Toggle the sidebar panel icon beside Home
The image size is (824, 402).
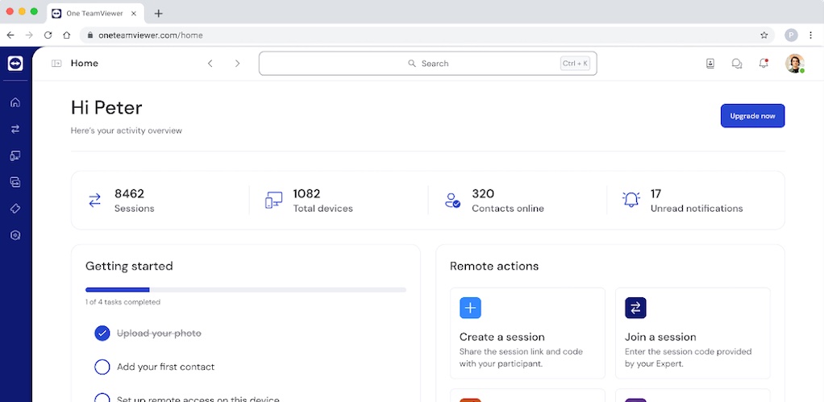tap(56, 64)
